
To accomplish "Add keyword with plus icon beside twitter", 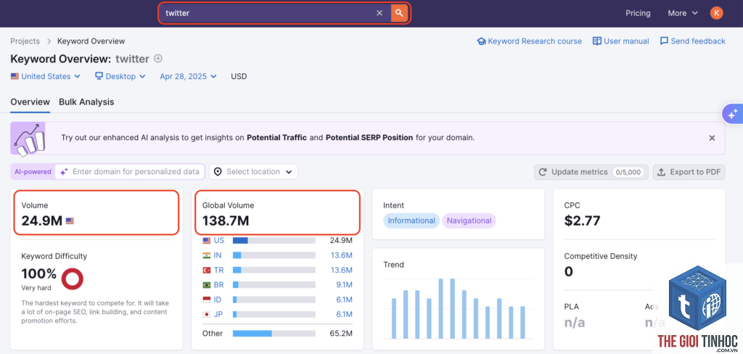I will click(158, 59).
